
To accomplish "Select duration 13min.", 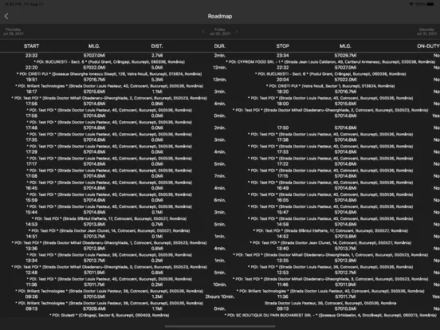I will click(x=220, y=80).
